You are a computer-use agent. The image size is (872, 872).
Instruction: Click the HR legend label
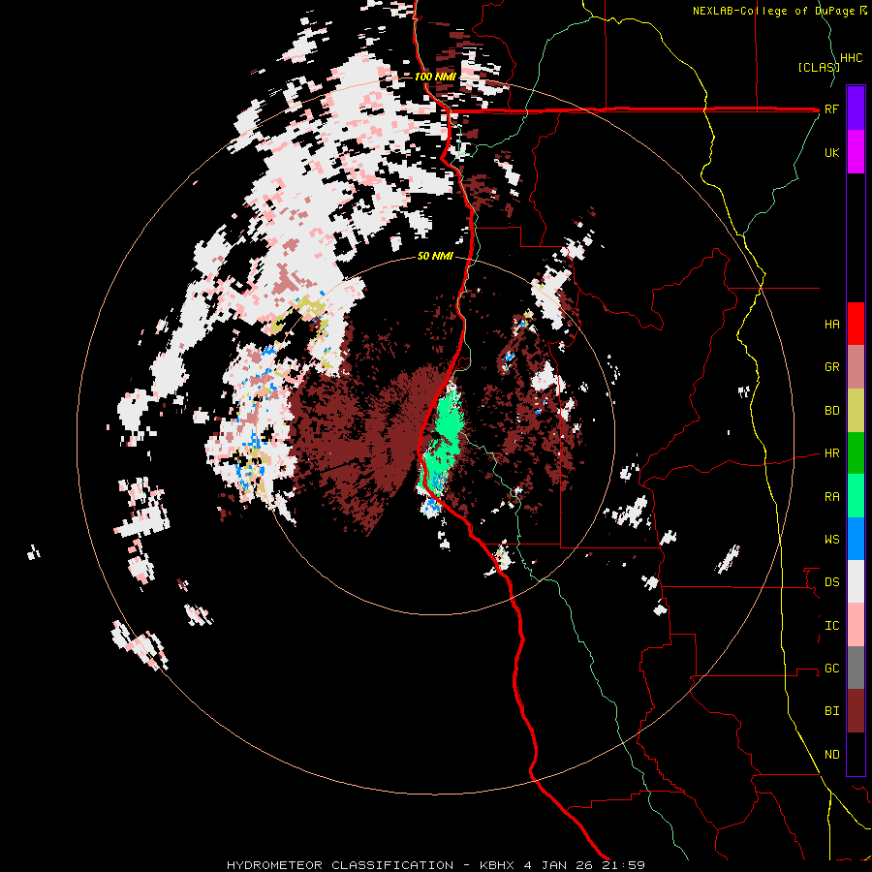831,453
